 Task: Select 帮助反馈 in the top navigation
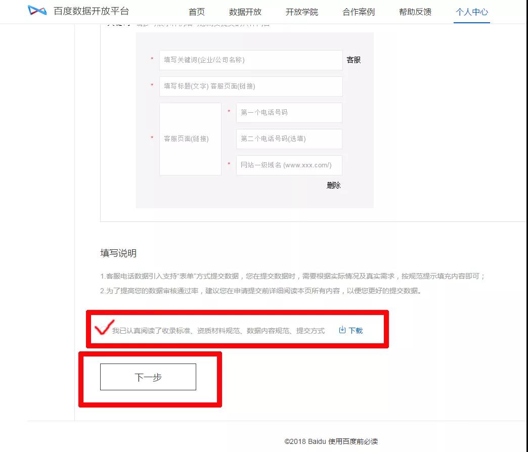415,12
